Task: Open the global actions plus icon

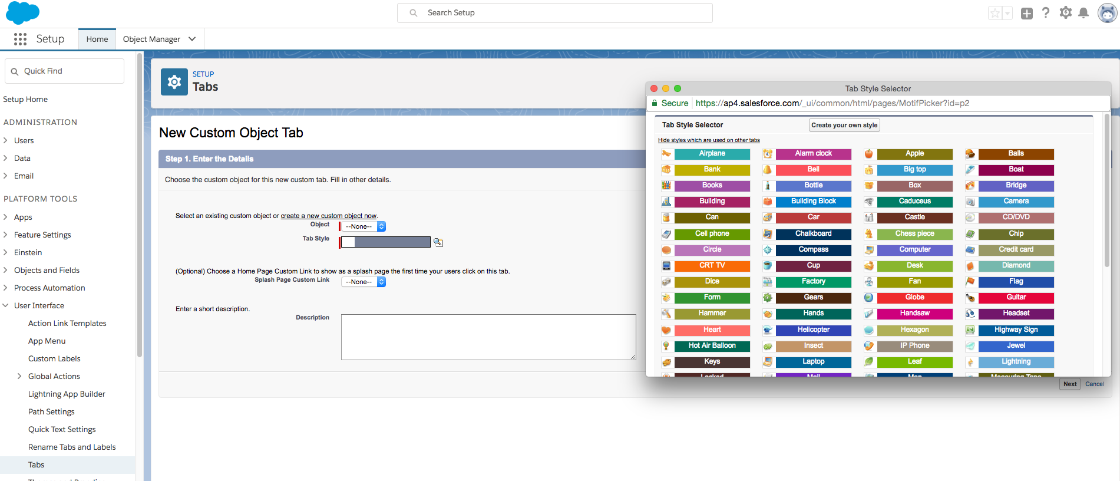Action: [x=1027, y=13]
